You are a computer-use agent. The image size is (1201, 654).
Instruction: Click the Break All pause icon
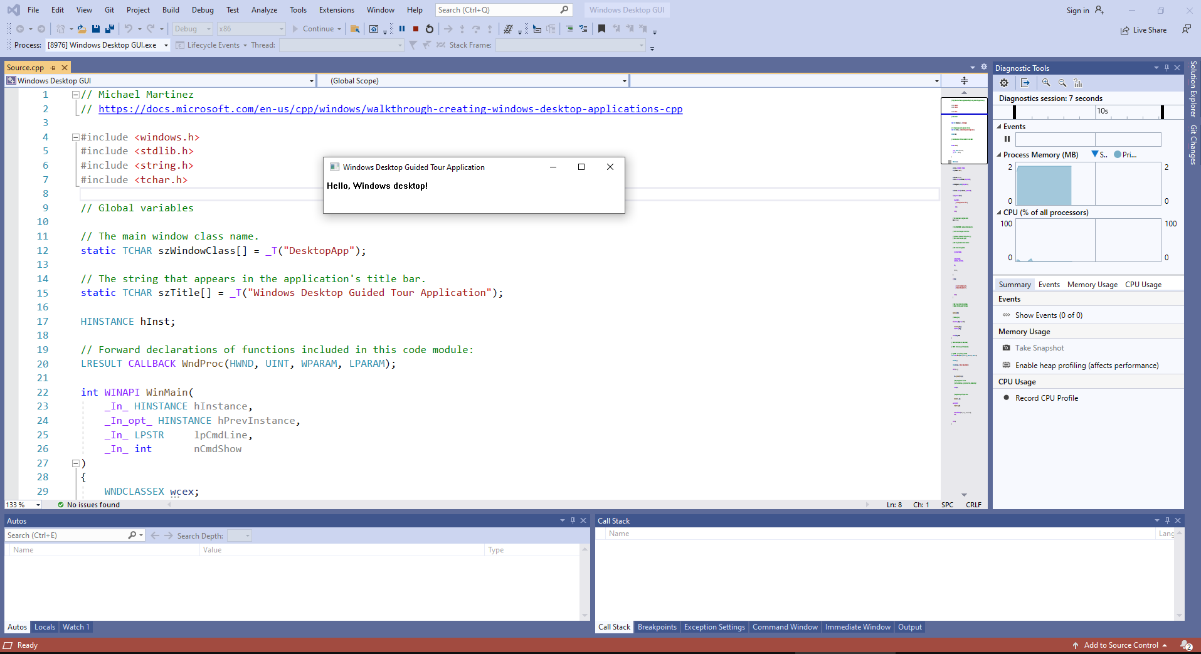401,29
